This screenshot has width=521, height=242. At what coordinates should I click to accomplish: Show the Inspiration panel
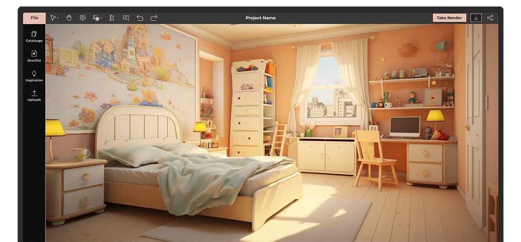[x=34, y=76]
